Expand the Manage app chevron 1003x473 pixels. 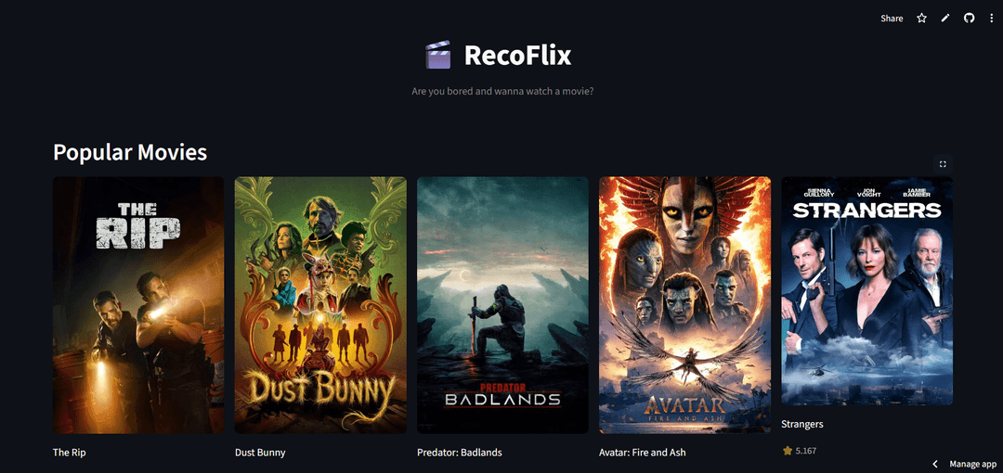pyautogui.click(x=935, y=464)
